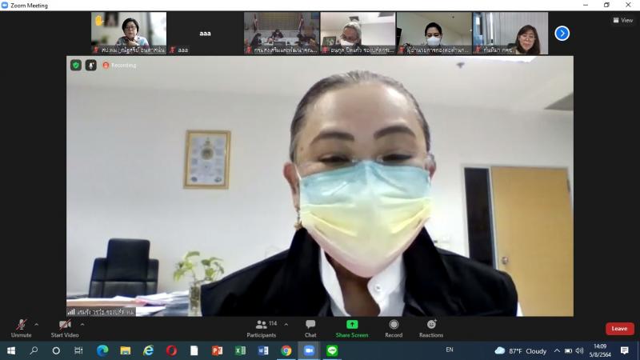Open the 87°F Cloudy weather widget
Screen dimensions: 640x360
click(521, 350)
